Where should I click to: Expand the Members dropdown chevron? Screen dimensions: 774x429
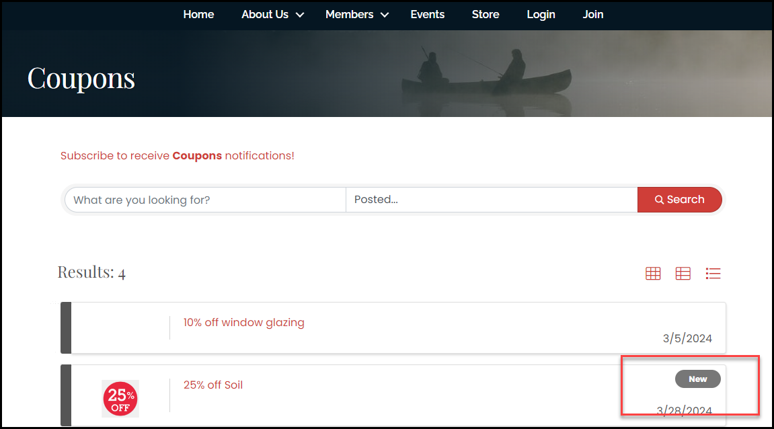point(385,15)
